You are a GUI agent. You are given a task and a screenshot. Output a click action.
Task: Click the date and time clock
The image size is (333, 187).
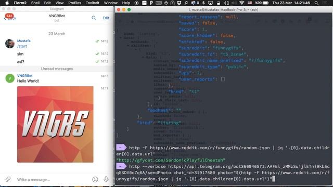pyautogui.click(x=291, y=3)
